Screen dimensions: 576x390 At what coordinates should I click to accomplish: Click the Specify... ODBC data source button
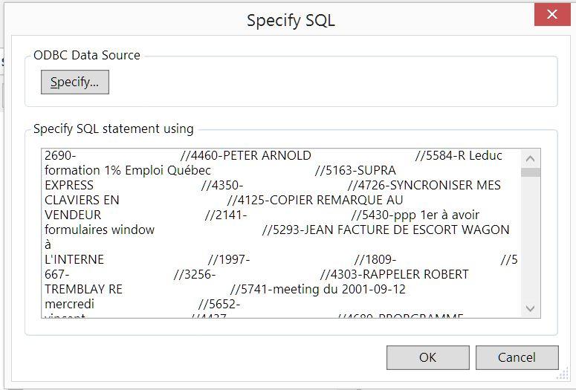tap(75, 82)
